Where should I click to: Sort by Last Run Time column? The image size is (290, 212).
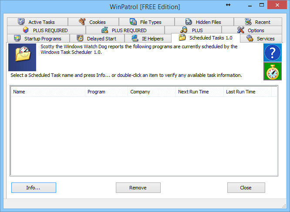pos(247,92)
